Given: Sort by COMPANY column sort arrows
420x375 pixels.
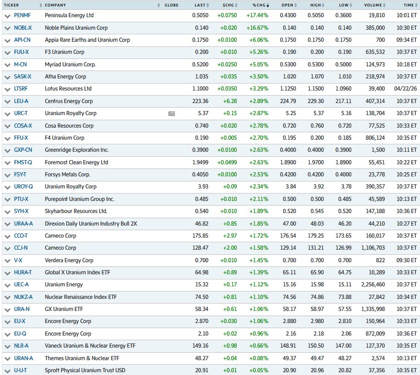Looking at the screenshot, I should (x=159, y=5).
